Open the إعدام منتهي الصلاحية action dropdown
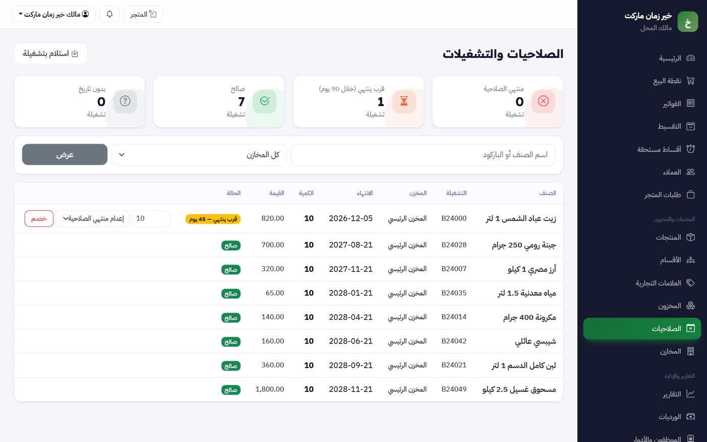This screenshot has width=707, height=442. pos(92,219)
